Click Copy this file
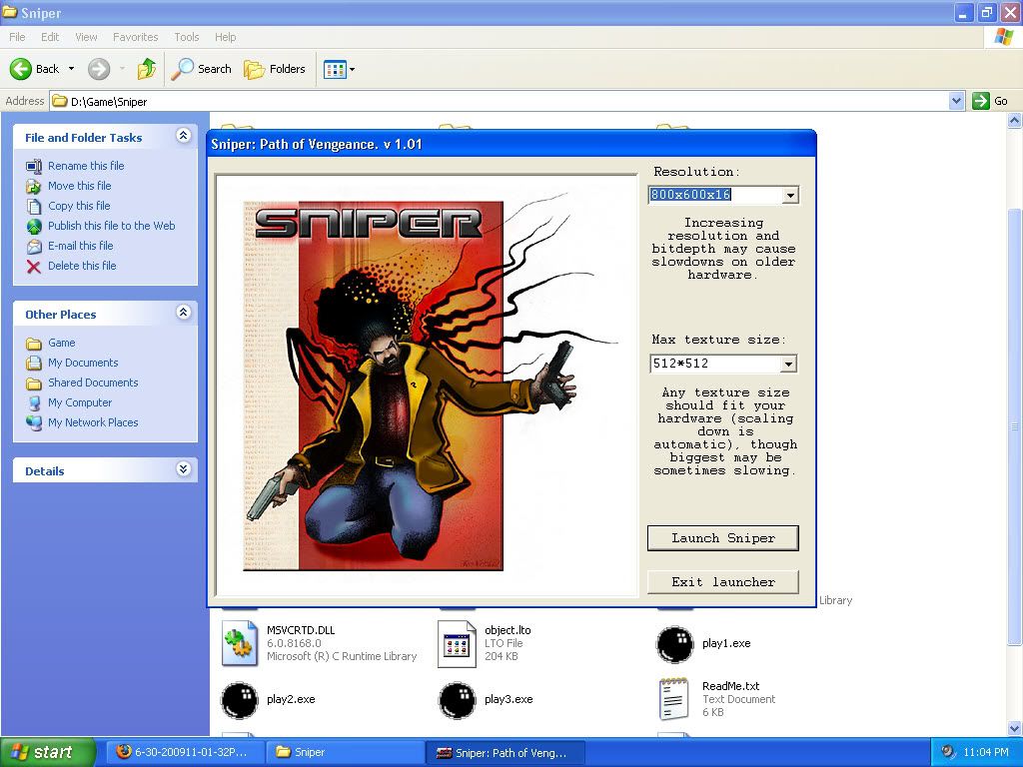 [79, 206]
